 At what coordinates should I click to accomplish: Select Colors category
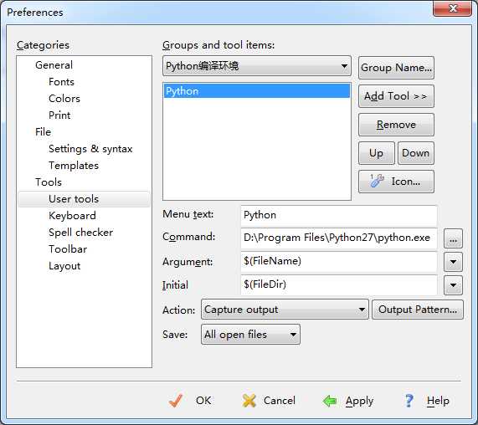(x=64, y=99)
